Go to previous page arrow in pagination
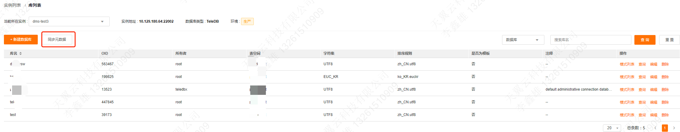This screenshot has height=132, width=680. (655, 128)
